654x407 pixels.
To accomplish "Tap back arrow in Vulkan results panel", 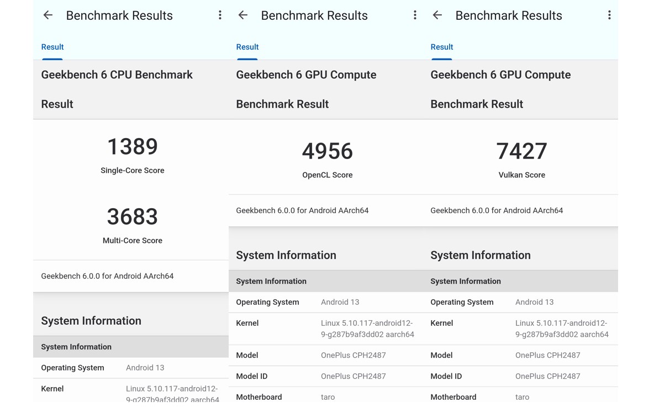I will (x=437, y=15).
